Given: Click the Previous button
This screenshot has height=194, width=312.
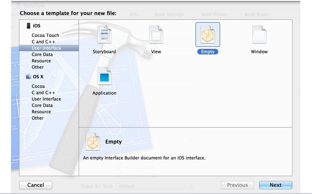Looking at the screenshot, I should tap(237, 185).
